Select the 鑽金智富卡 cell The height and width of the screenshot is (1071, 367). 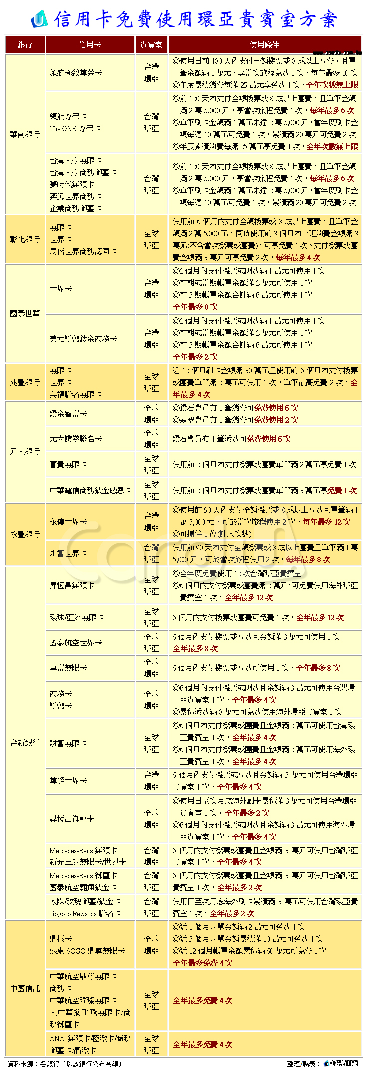coord(90,414)
